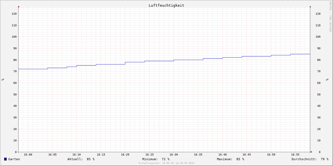333x166 pixels.
Task: Click the 16:45 x-axis time label
Action: [x=247, y=155]
